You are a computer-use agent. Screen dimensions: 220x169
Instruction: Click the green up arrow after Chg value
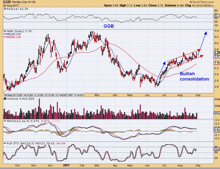coord(213,6)
